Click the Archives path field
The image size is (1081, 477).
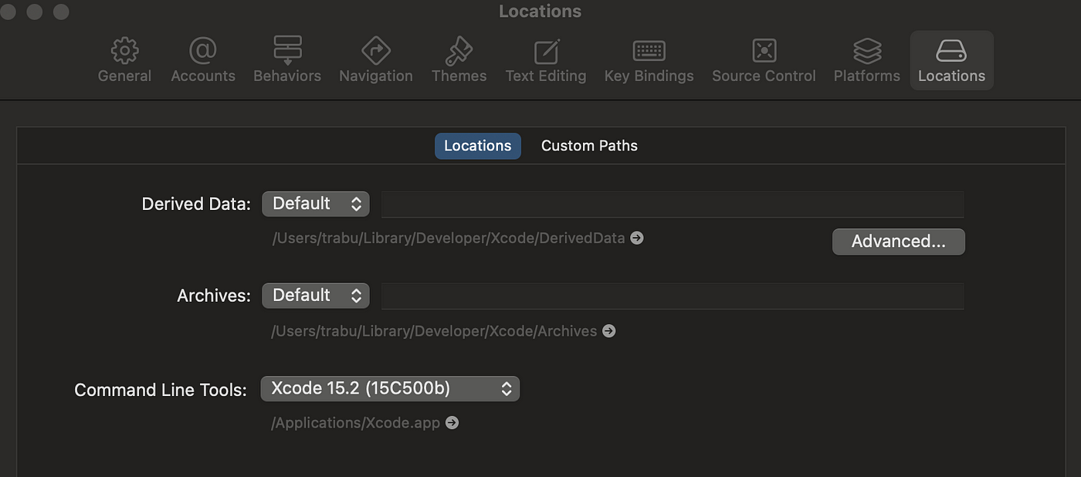[x=673, y=296]
